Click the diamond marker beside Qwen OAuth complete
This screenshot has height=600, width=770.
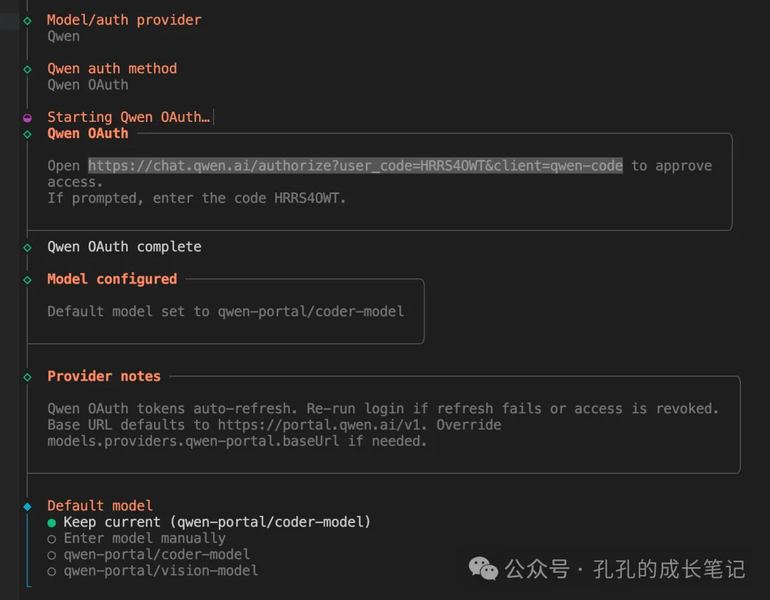[27, 247]
